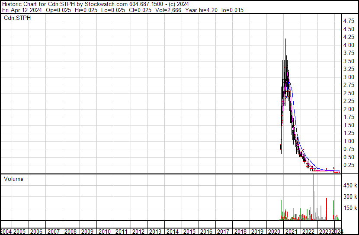Click the 2.75 price axis value
Screen dimensions: 359x235
tap(349, 85)
